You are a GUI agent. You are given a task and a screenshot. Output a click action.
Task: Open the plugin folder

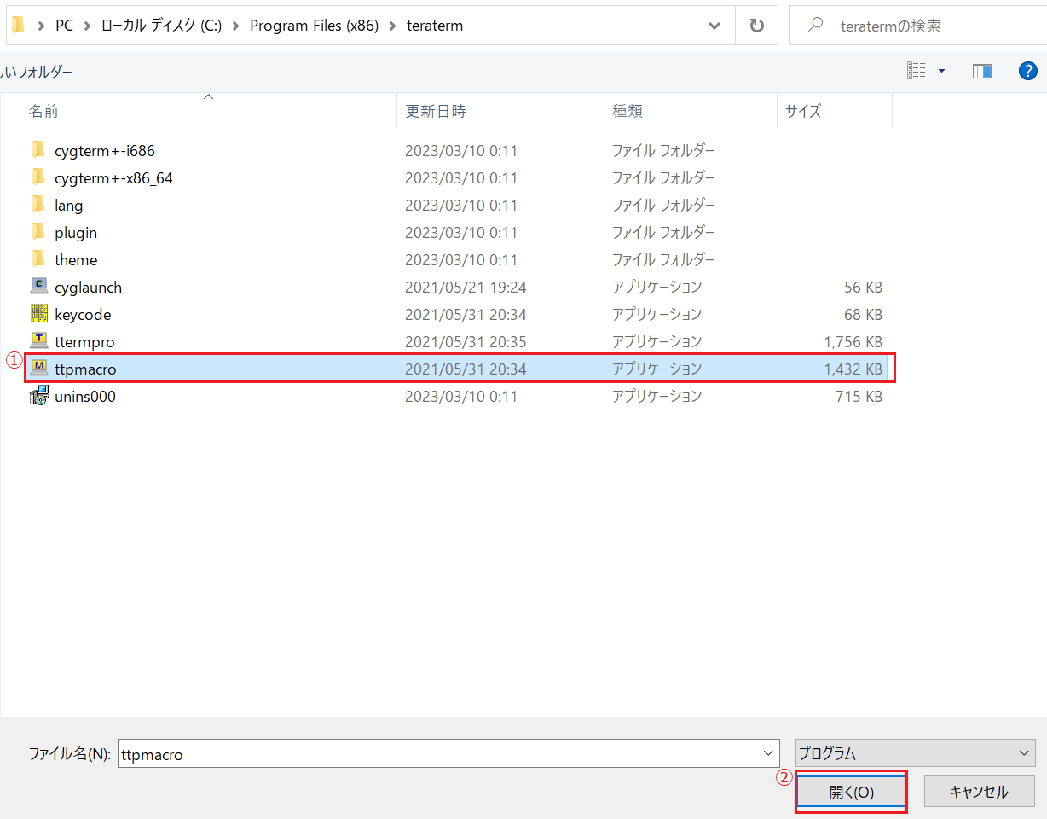(76, 232)
